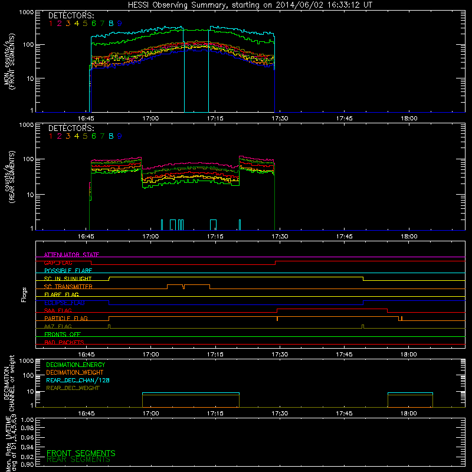Click the FRONT SEGMENTS livetime legend text
This screenshot has height=472, width=472.
pyautogui.click(x=81, y=453)
